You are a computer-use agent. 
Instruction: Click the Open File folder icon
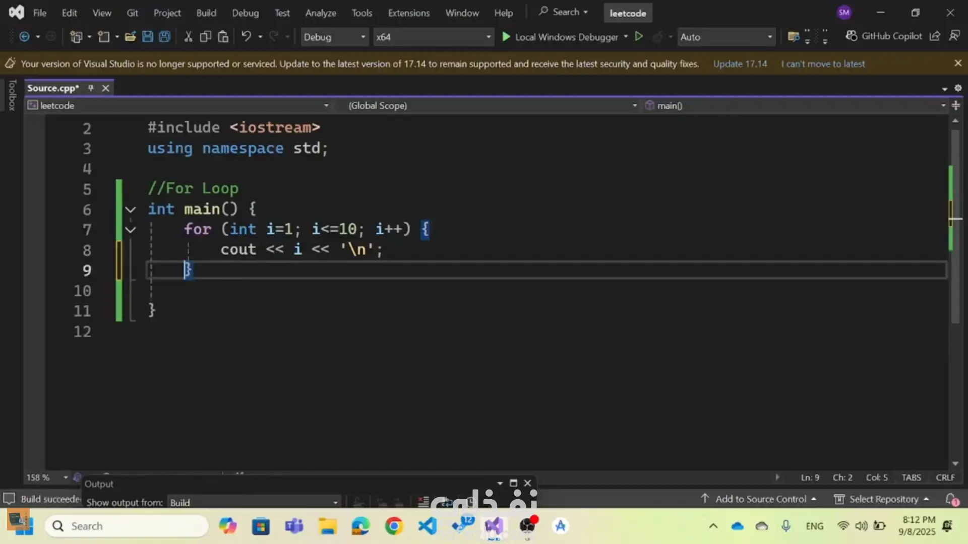(130, 37)
